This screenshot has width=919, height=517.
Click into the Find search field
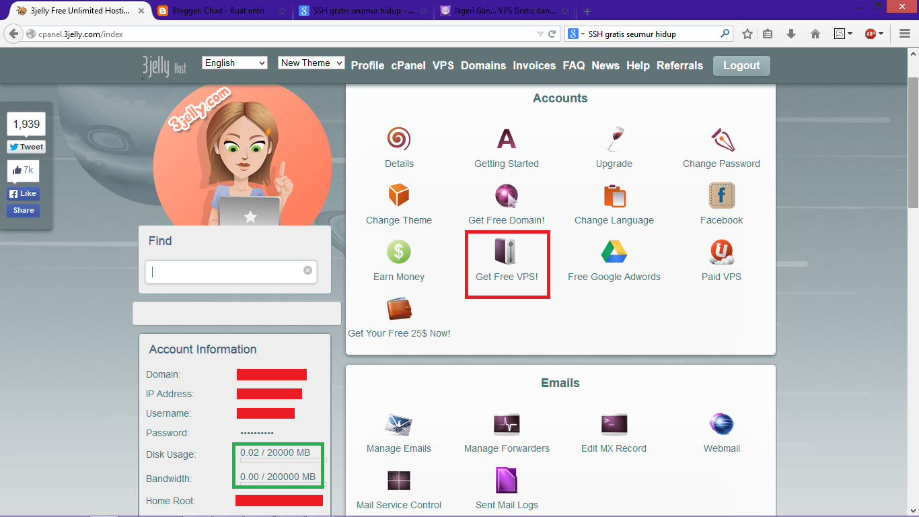[231, 272]
